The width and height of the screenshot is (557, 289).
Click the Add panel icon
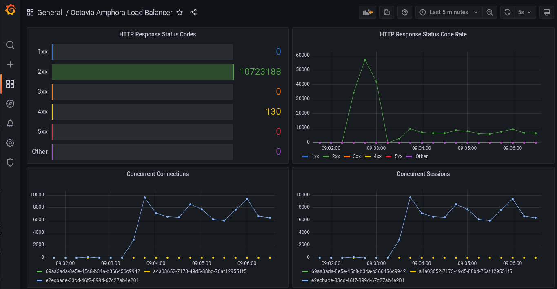coord(368,12)
